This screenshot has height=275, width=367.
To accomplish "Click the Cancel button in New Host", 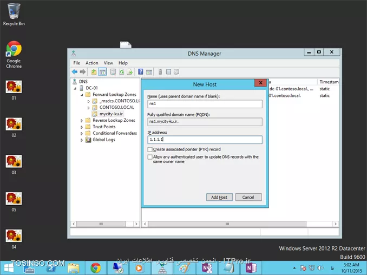I will coord(248,197).
